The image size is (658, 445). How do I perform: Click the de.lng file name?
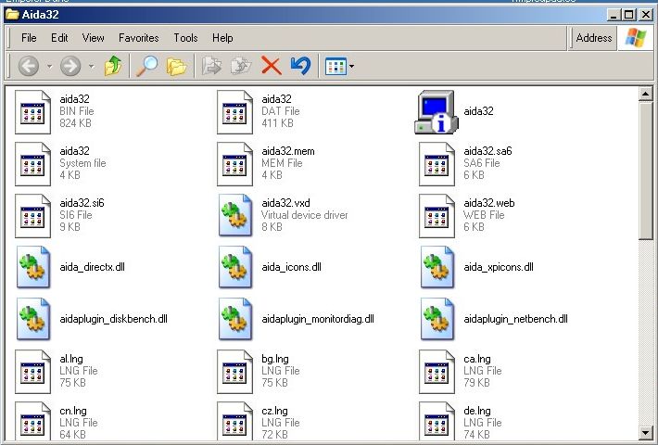tap(477, 411)
